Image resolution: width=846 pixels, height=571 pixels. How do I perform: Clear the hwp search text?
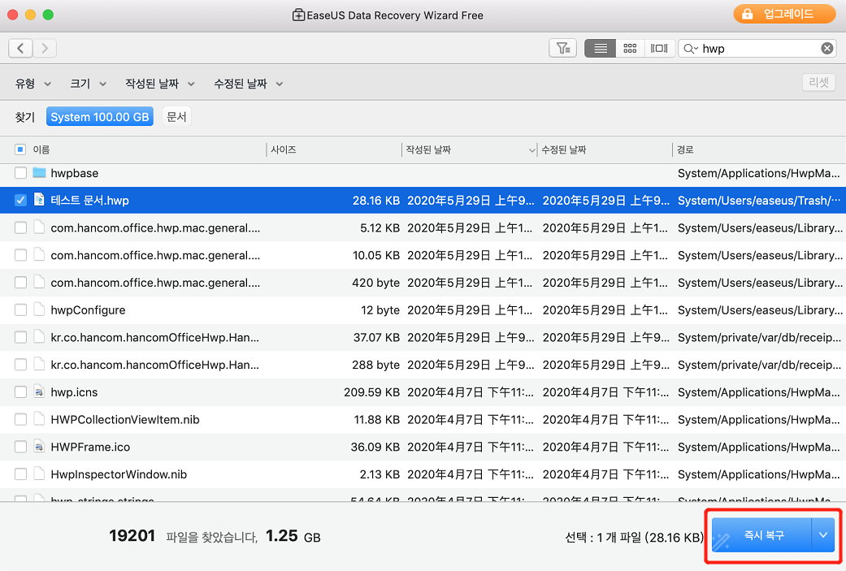pyautogui.click(x=826, y=49)
